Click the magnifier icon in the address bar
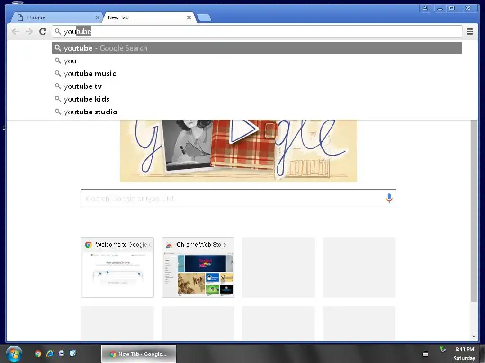This screenshot has height=363, width=485. coord(58,32)
